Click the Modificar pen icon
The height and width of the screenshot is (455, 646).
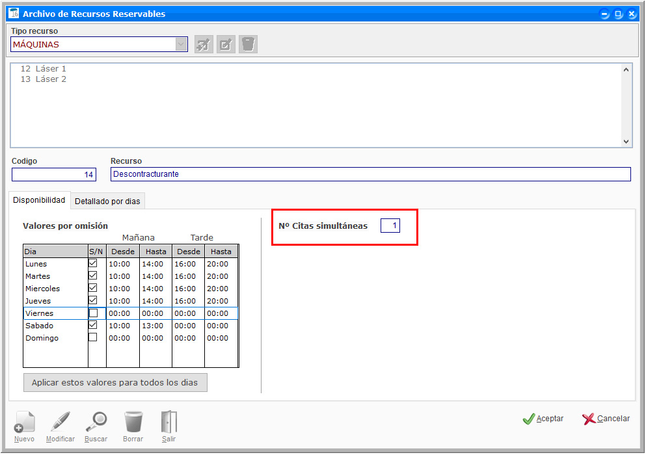61,422
